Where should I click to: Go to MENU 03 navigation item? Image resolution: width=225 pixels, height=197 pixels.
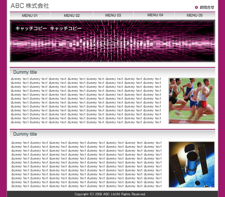[113, 15]
